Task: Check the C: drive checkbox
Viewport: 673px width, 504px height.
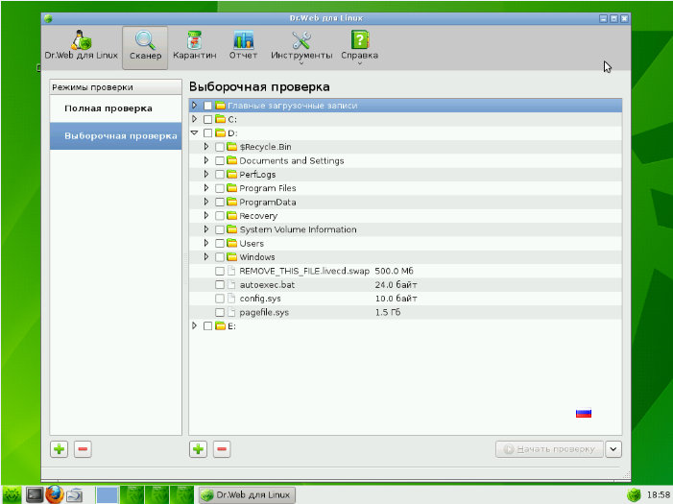Action: [207, 119]
